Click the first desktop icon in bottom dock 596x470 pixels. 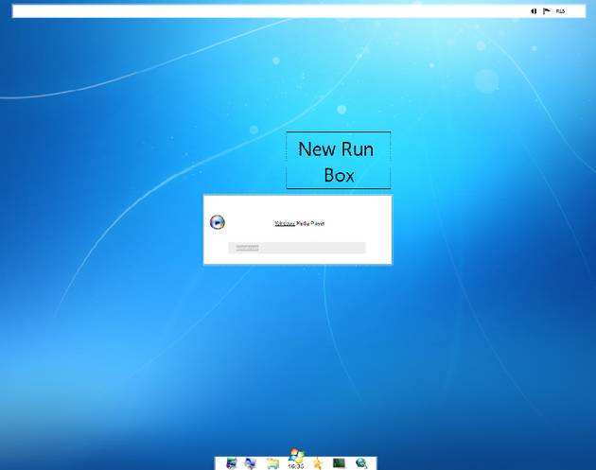[x=231, y=462]
